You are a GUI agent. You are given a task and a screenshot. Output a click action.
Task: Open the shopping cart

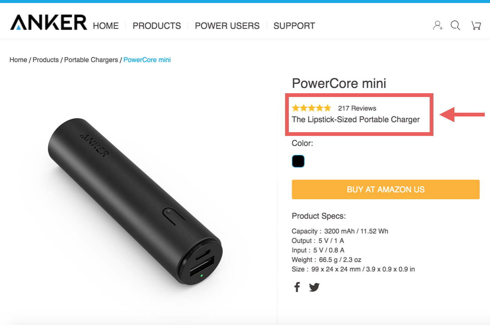click(476, 25)
